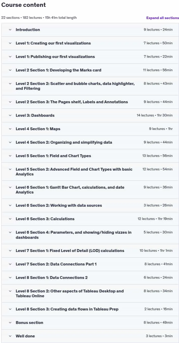Open Level 2 Section 1: Developing the Marks card
179x343 pixels.
point(58,70)
